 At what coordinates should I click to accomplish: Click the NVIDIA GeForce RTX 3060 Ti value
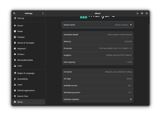click(119, 55)
